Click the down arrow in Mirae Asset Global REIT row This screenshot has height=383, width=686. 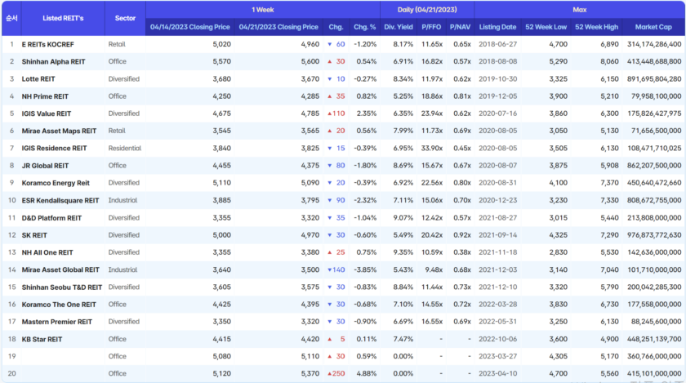pos(330,270)
